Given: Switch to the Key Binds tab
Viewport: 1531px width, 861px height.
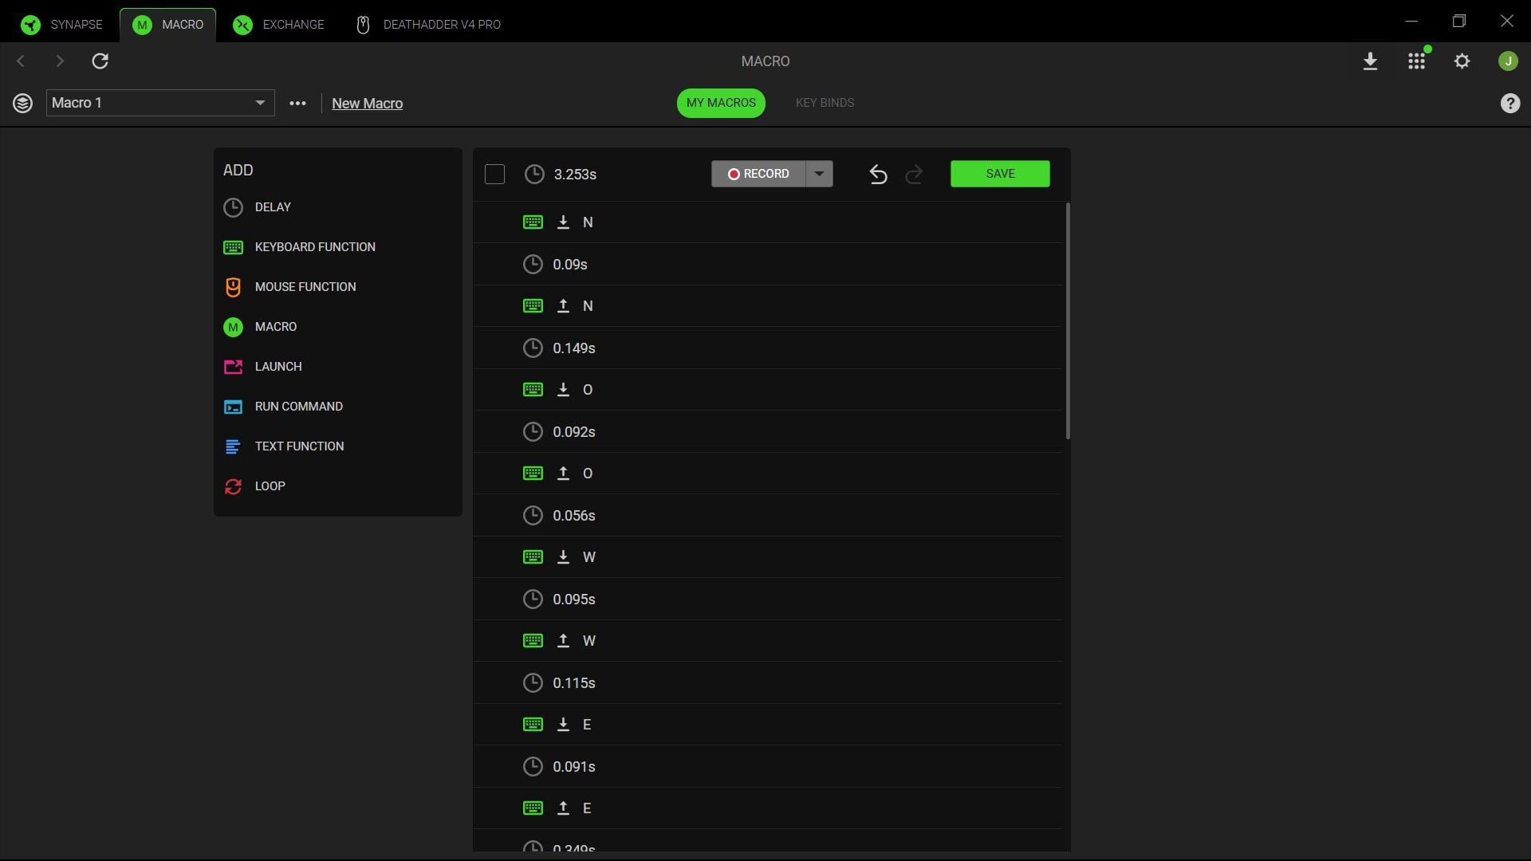Looking at the screenshot, I should (825, 103).
